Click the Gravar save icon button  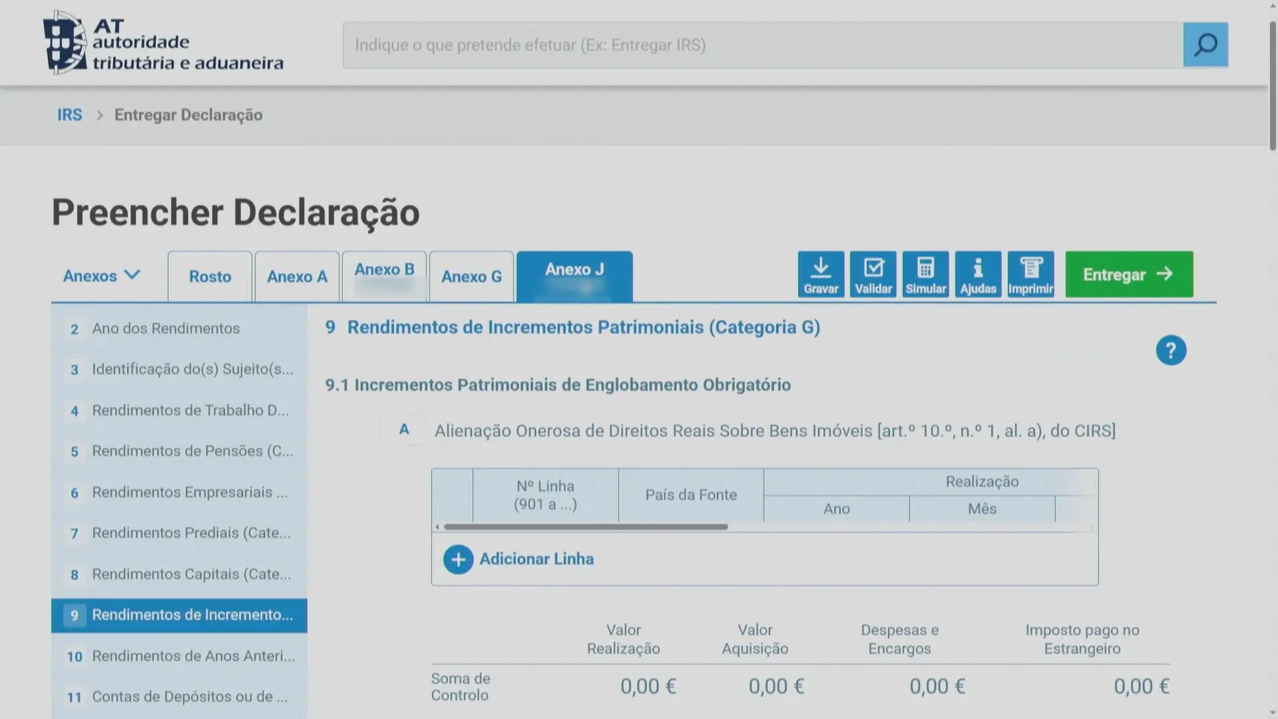click(x=821, y=274)
